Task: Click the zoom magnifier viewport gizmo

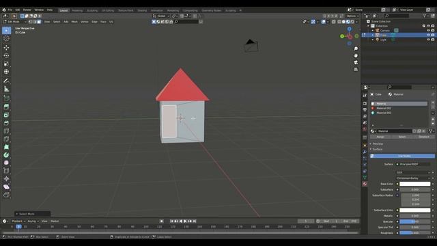Action: click(356, 49)
